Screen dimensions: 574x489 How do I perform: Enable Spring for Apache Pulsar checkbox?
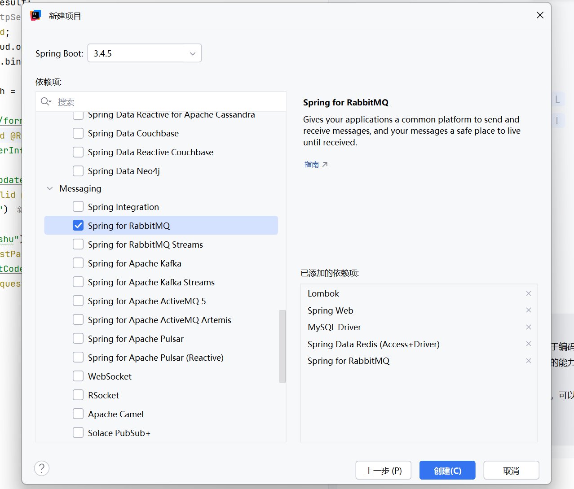[x=78, y=339]
